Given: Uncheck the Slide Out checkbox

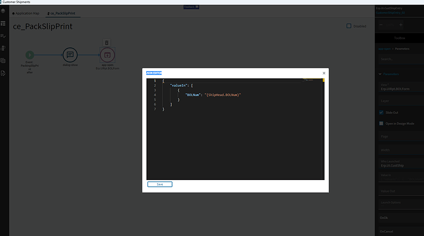Looking at the screenshot, I should [381, 112].
